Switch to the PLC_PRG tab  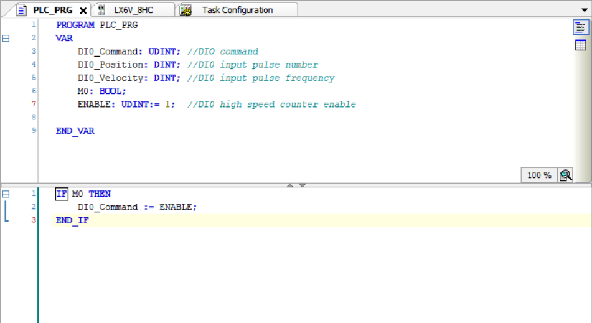pyautogui.click(x=53, y=10)
